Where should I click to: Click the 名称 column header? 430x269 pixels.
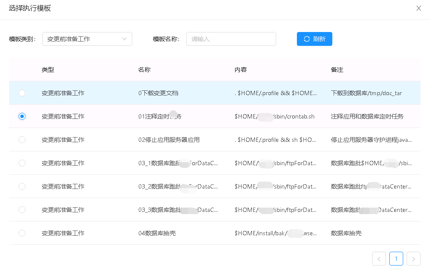coord(144,70)
